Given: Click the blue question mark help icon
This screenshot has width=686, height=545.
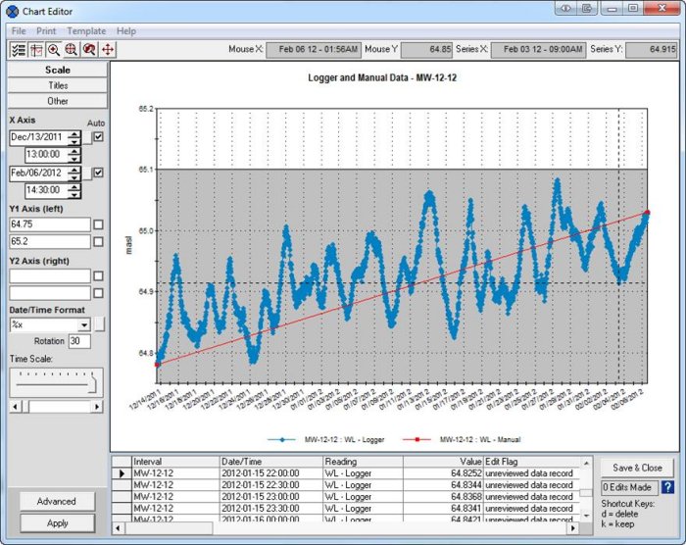Looking at the screenshot, I should 667,487.
